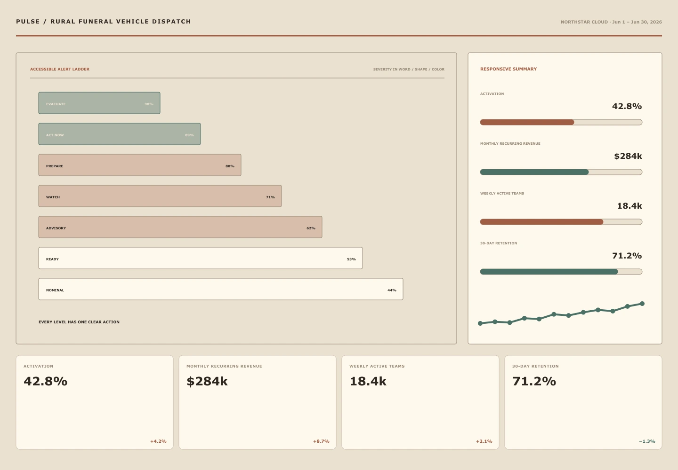The width and height of the screenshot is (678, 470).
Task: Click the Responsive Summary panel title
Action: coord(508,69)
